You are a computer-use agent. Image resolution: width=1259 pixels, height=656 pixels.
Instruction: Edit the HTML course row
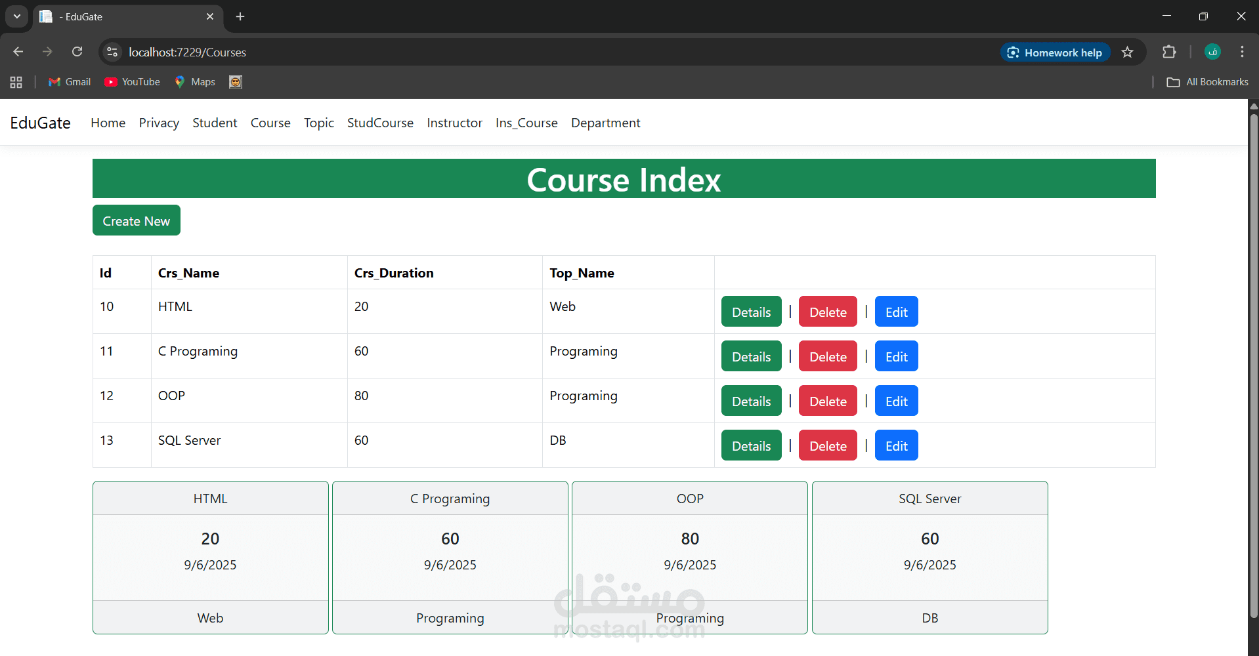(x=896, y=312)
